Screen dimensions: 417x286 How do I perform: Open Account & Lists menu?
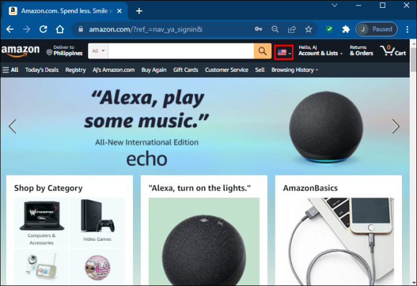click(x=320, y=51)
